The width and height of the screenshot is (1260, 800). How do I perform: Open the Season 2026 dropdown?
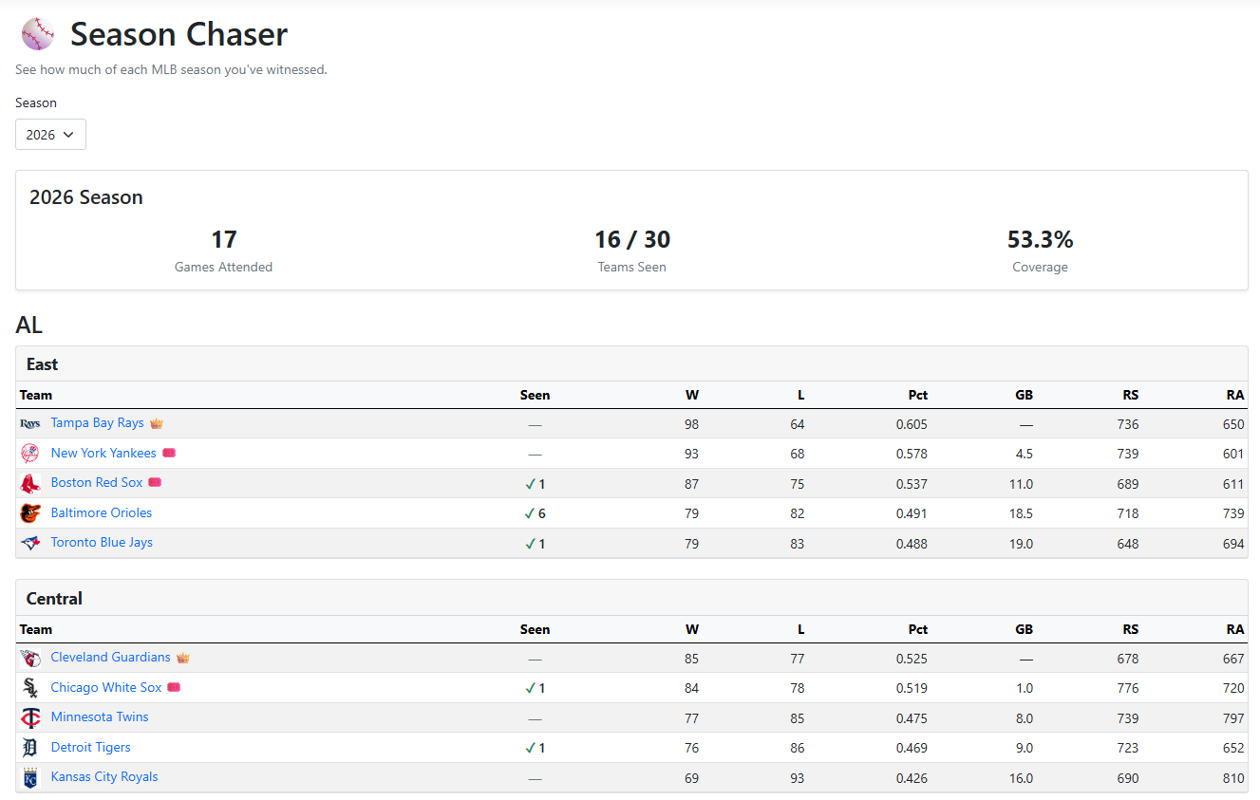pyautogui.click(x=50, y=135)
